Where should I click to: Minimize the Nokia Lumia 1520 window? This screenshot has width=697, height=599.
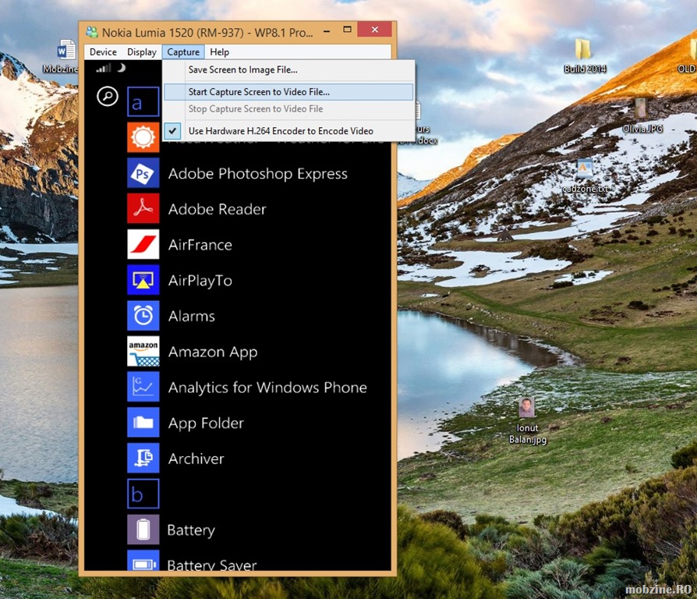[327, 31]
